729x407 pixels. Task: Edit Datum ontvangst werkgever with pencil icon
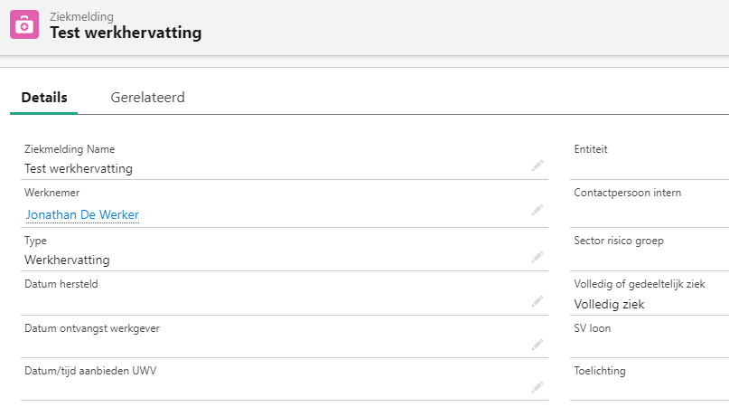537,344
